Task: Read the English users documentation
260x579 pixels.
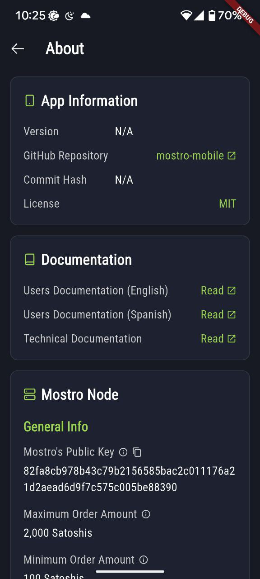Action: [x=212, y=290]
